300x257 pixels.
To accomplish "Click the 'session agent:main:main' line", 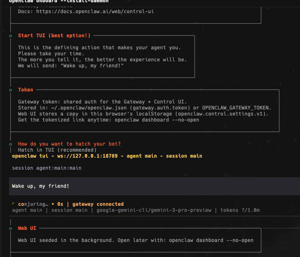I will (x=46, y=168).
